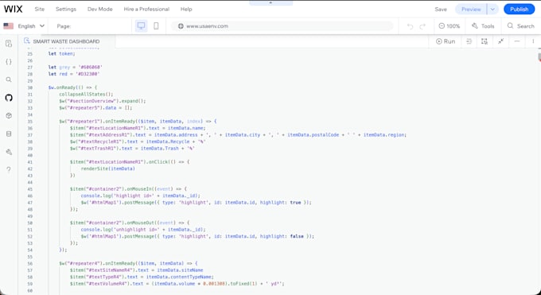Image resolution: width=541 pixels, height=295 pixels.
Task: Collapse the top bar handle
Action: pyautogui.click(x=270, y=2)
